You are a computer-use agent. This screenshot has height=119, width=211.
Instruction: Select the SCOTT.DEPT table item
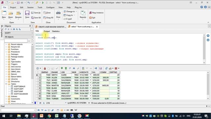[19, 89]
